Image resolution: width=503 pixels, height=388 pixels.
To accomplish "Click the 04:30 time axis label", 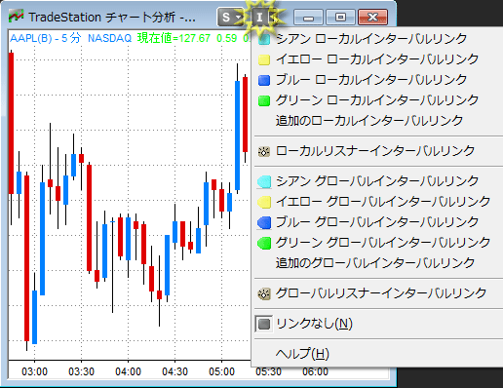I will coord(174,371).
